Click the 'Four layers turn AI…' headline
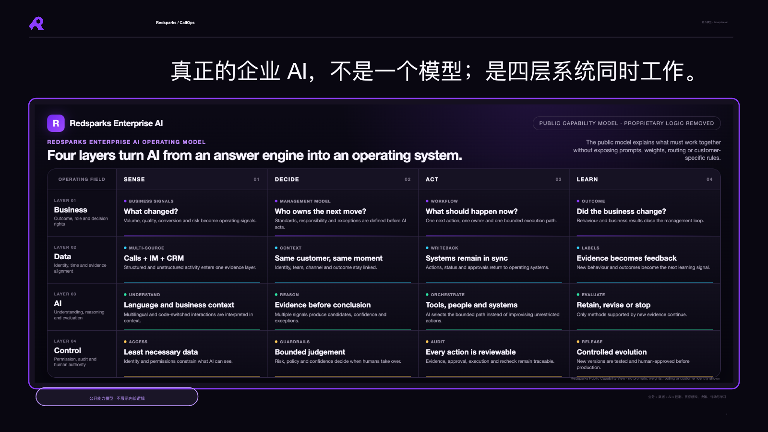The image size is (768, 432). [x=254, y=156]
